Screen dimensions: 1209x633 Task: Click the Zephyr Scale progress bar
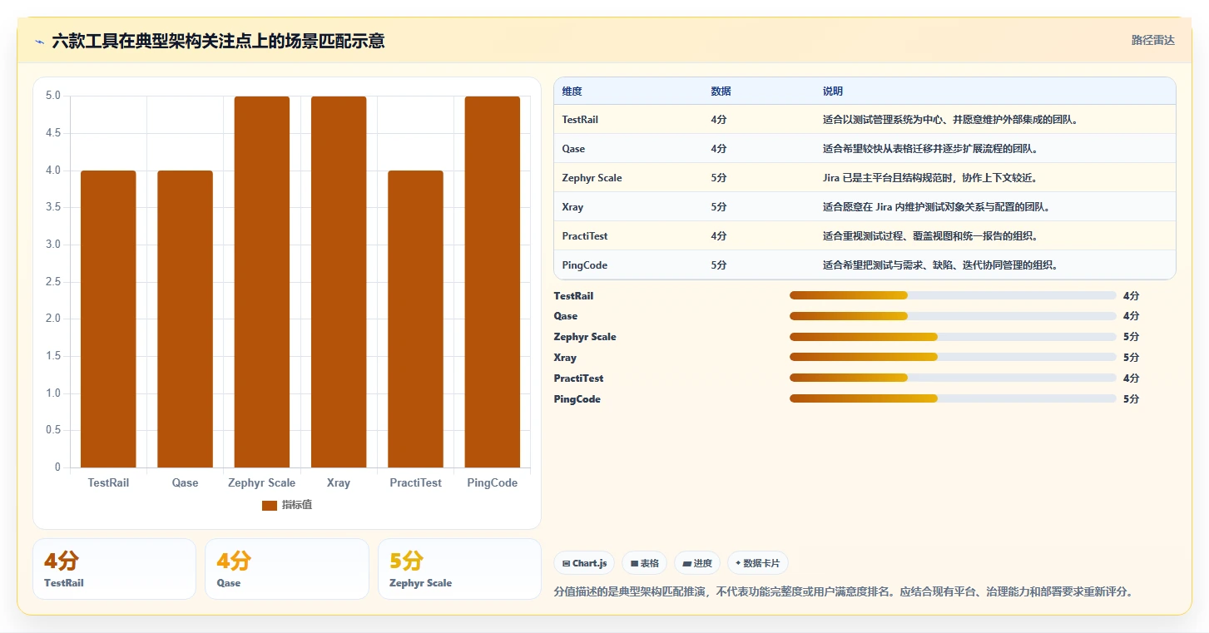coord(953,337)
